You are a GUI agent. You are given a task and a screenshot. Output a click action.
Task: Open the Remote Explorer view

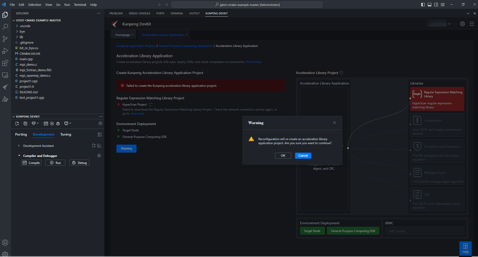[x=5, y=75]
